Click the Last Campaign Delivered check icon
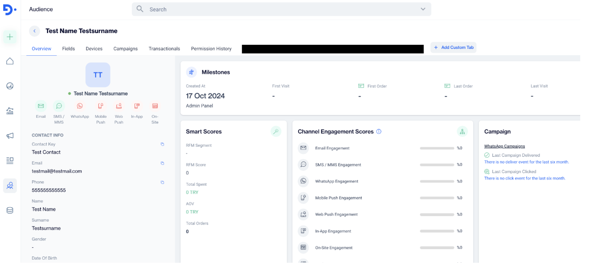Viewport: 597px width, 270px height. pyautogui.click(x=487, y=155)
